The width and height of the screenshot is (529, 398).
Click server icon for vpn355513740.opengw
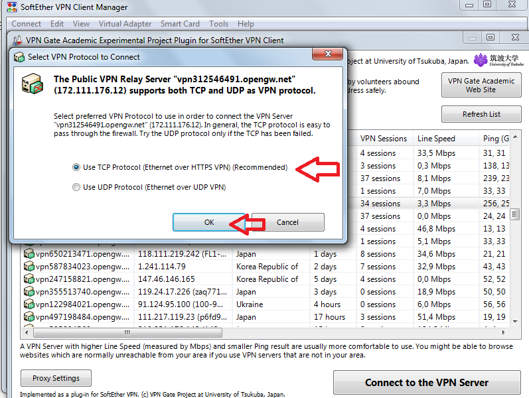[29, 291]
